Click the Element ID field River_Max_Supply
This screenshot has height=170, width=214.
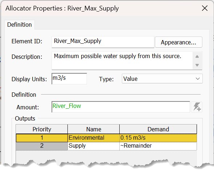103,42
